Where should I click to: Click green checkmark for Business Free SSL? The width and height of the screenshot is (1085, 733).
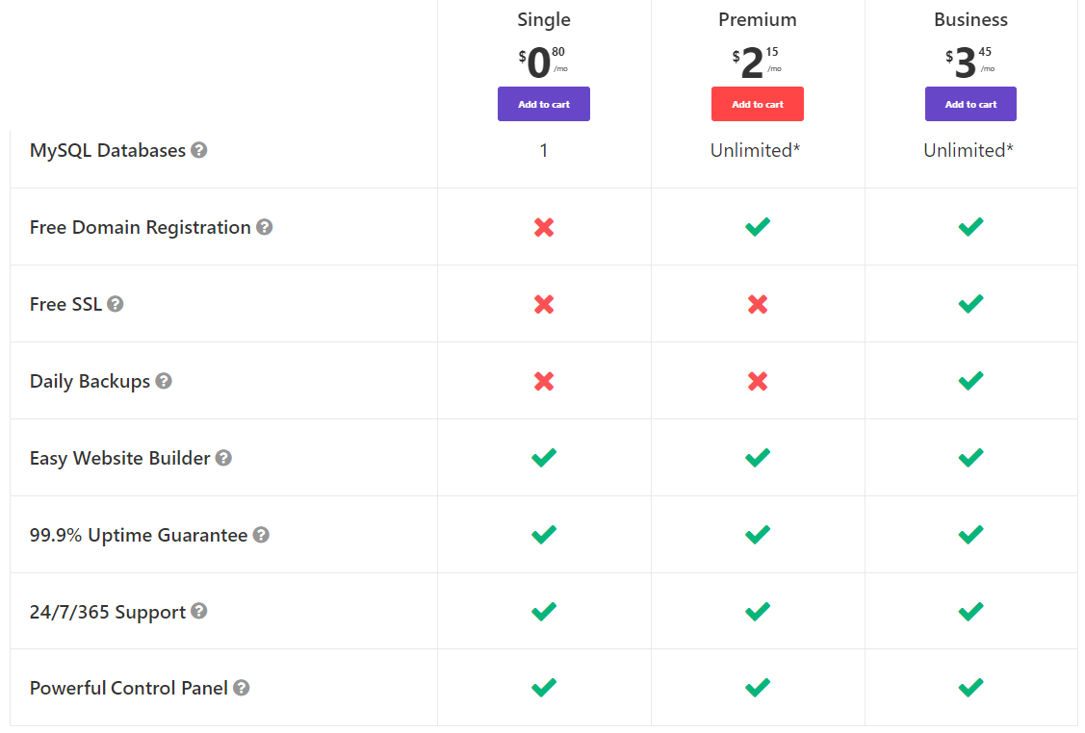click(x=970, y=304)
